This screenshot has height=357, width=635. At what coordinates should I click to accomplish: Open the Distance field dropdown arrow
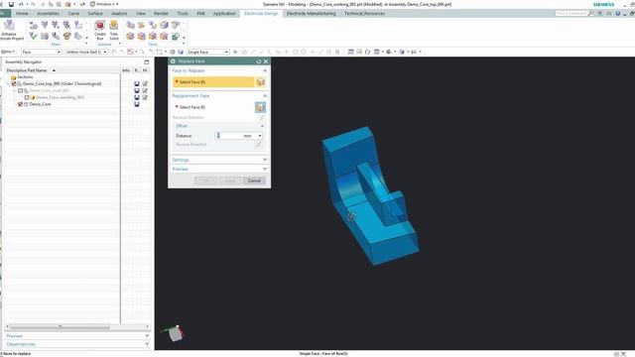pyautogui.click(x=260, y=136)
